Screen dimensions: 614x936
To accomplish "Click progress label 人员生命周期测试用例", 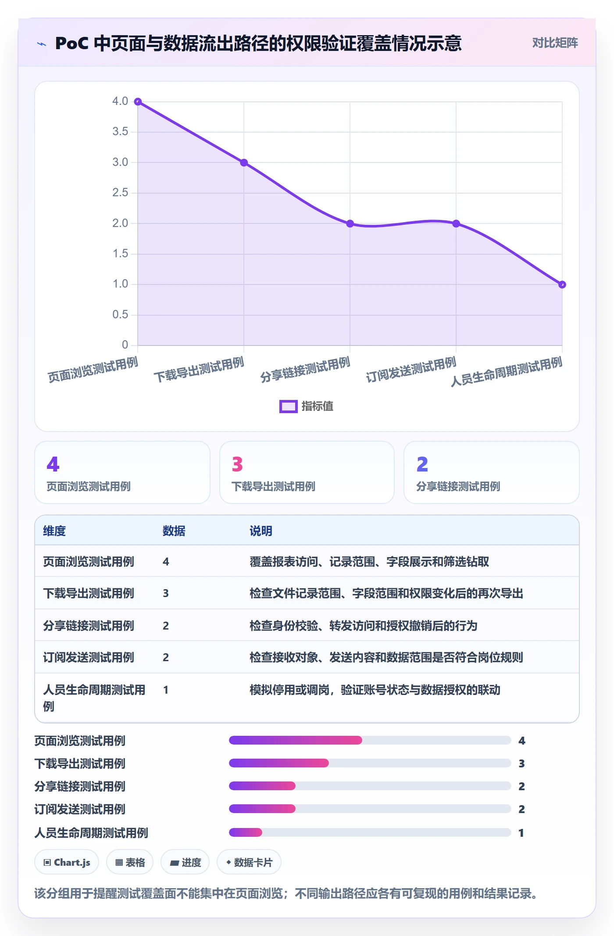I will [x=91, y=833].
